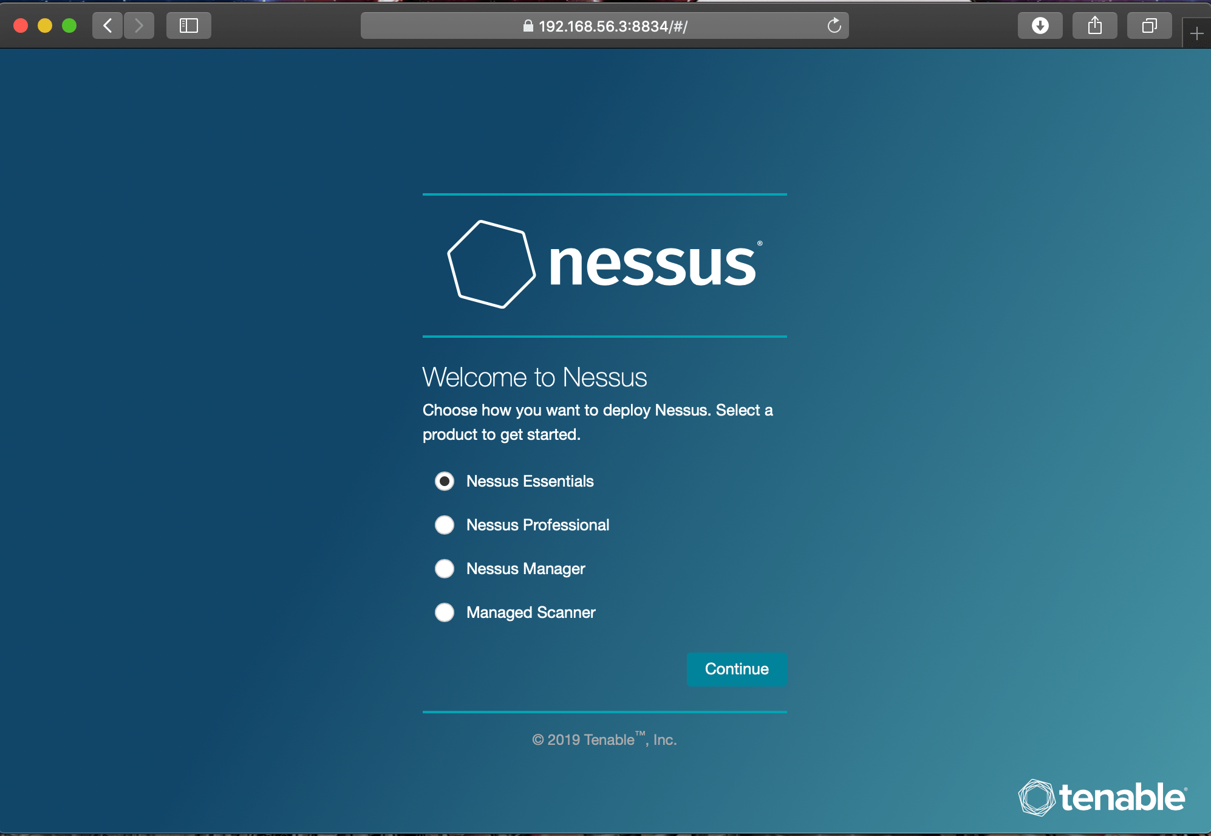Select the Managed Scanner radio button
Screen dimensions: 1211x836
[x=445, y=612]
